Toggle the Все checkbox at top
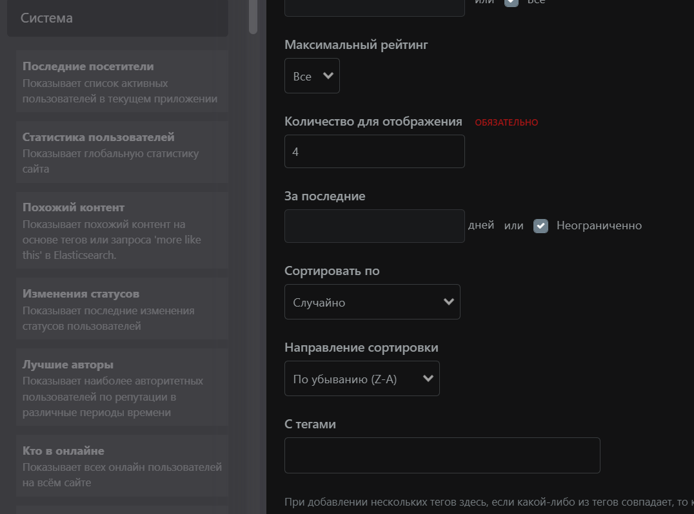The image size is (694, 514). (511, 2)
